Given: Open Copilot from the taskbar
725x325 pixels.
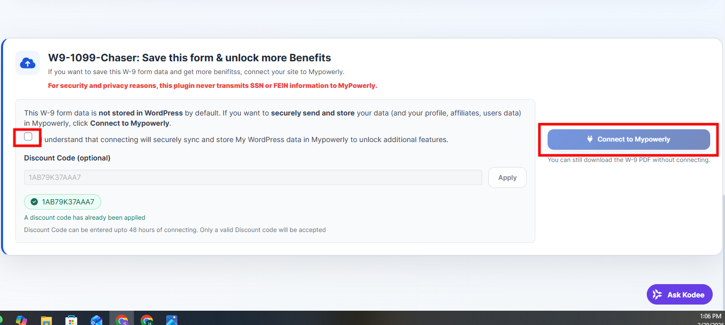Looking at the screenshot, I should tap(21, 320).
